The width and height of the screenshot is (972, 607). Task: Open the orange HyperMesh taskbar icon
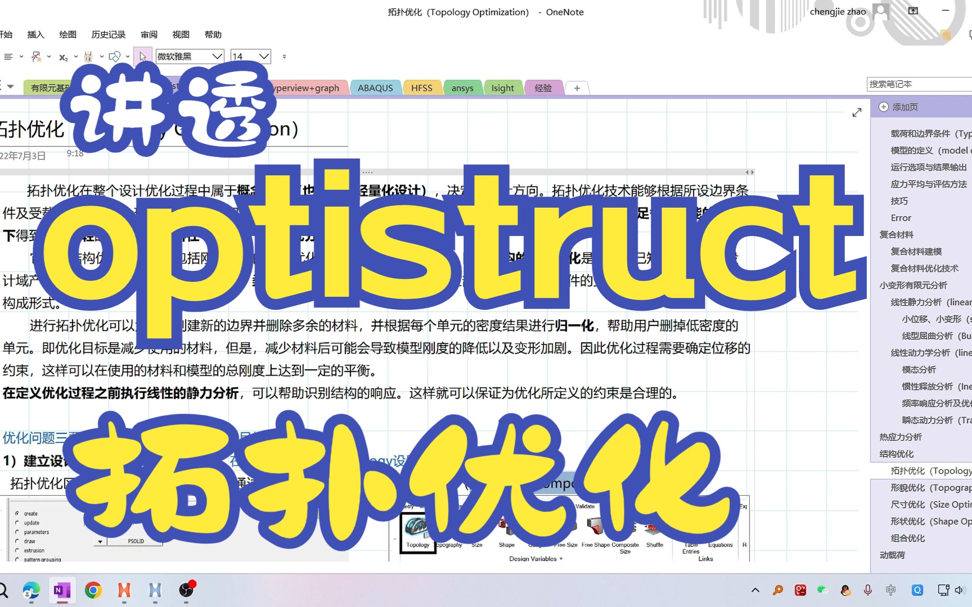(x=124, y=590)
